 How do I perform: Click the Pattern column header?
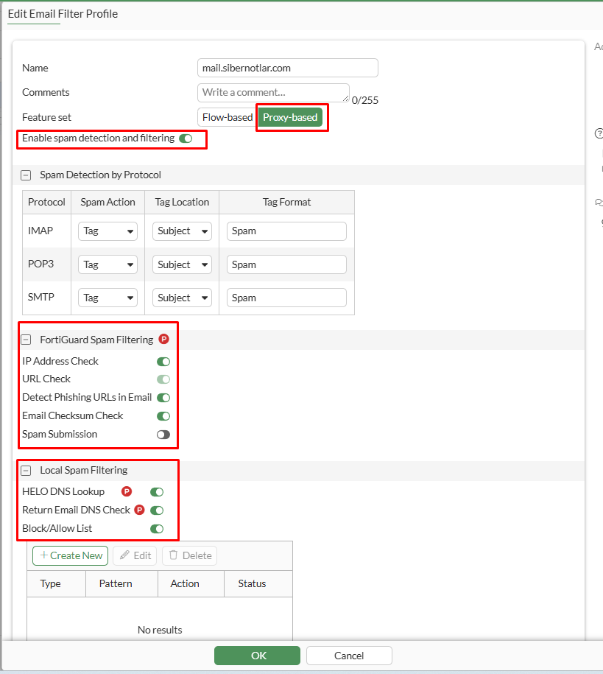point(122,583)
